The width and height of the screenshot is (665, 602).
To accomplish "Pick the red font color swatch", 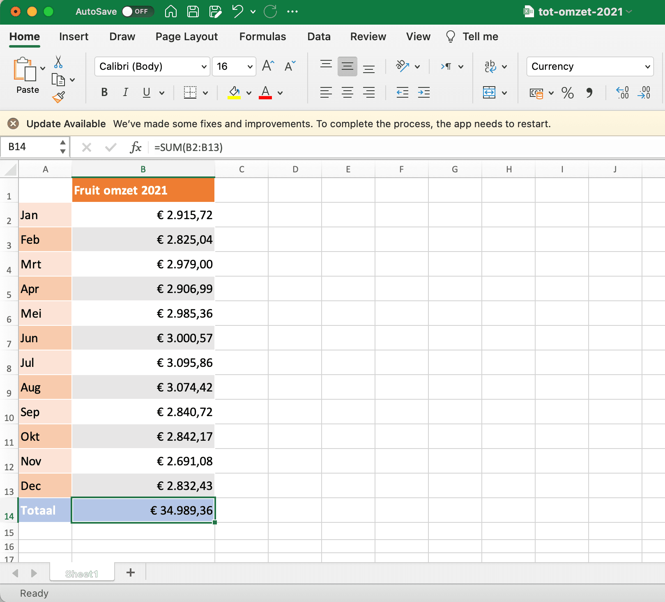I will (x=266, y=97).
